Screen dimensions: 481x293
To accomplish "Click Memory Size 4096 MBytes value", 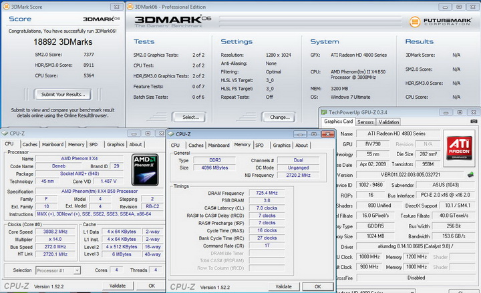I will [214, 168].
